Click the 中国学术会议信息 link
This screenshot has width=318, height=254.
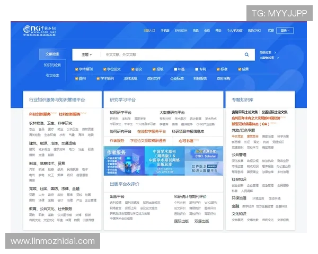(x=121, y=219)
